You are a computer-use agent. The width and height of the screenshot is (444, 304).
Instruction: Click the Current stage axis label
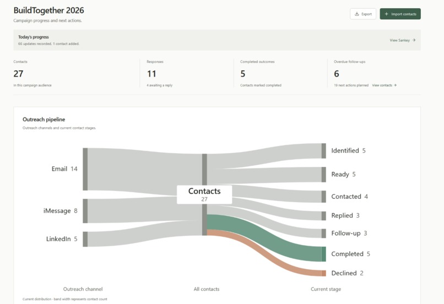[326, 289]
